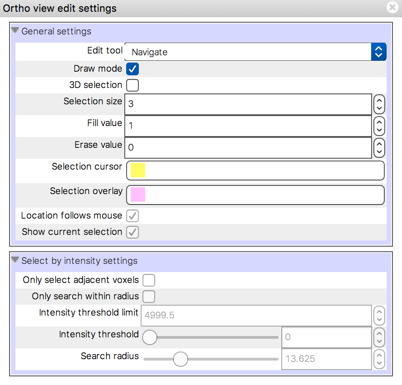This screenshot has height=385, width=402.
Task: Enable Only select adjacent voxels
Action: coord(149,280)
